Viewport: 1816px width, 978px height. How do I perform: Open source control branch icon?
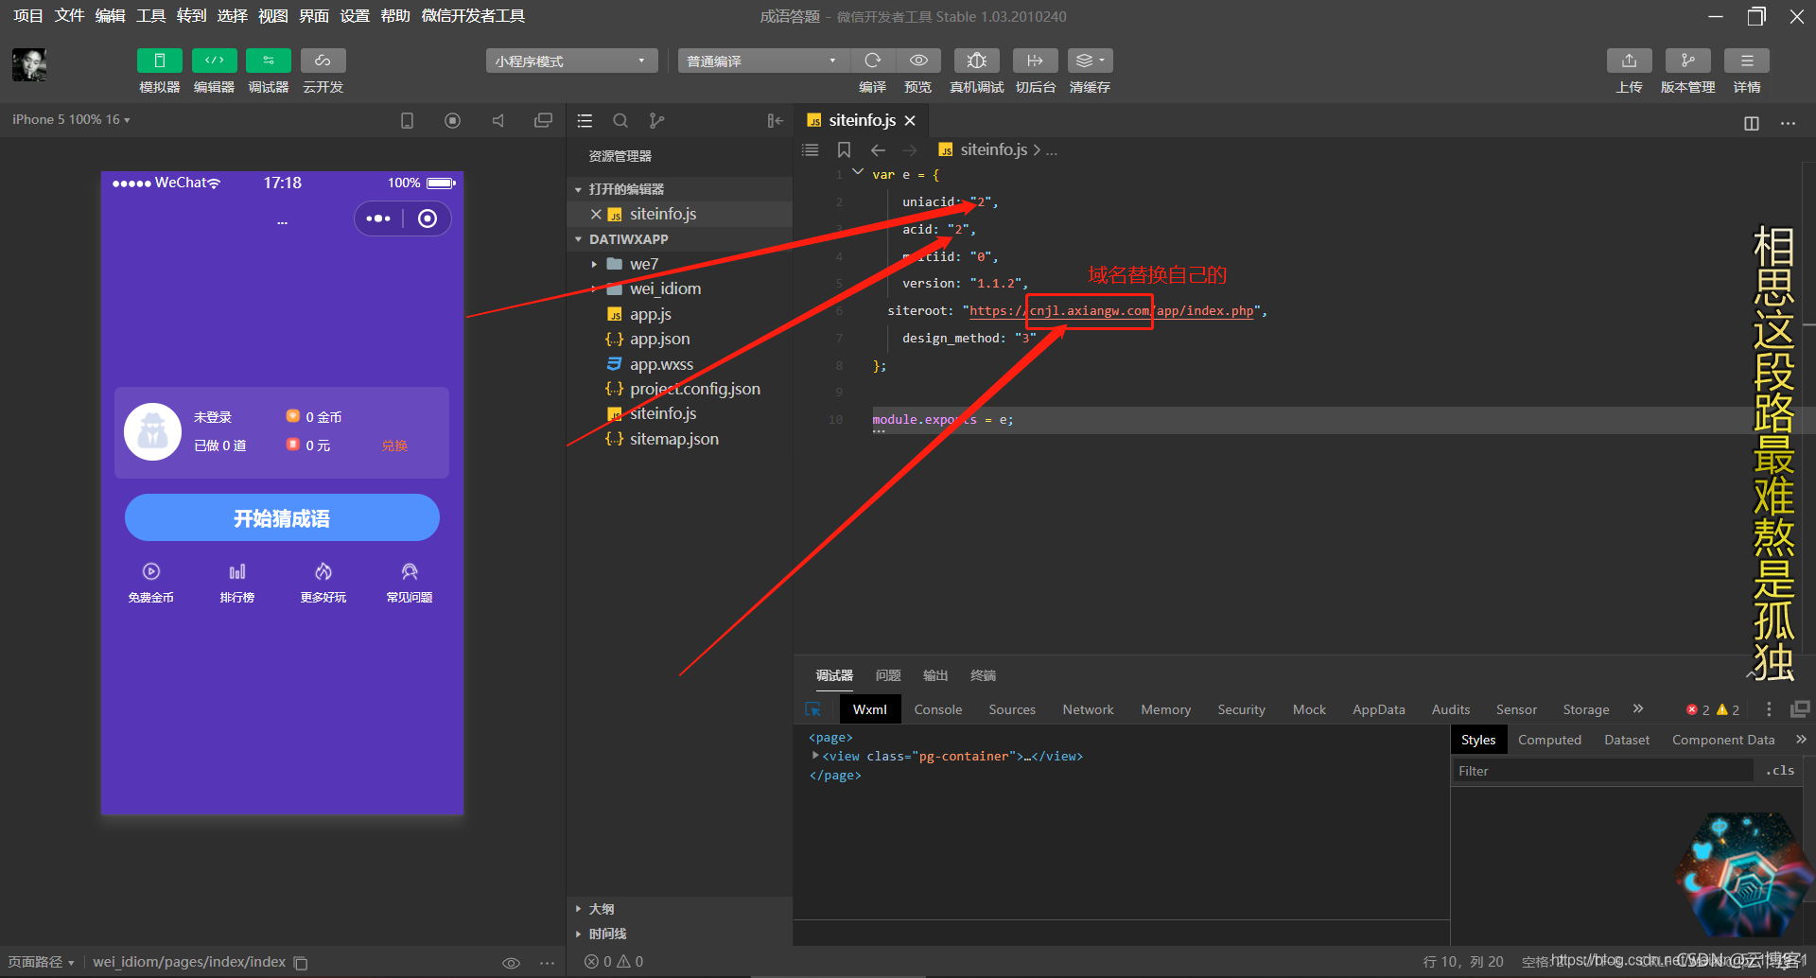click(x=656, y=121)
